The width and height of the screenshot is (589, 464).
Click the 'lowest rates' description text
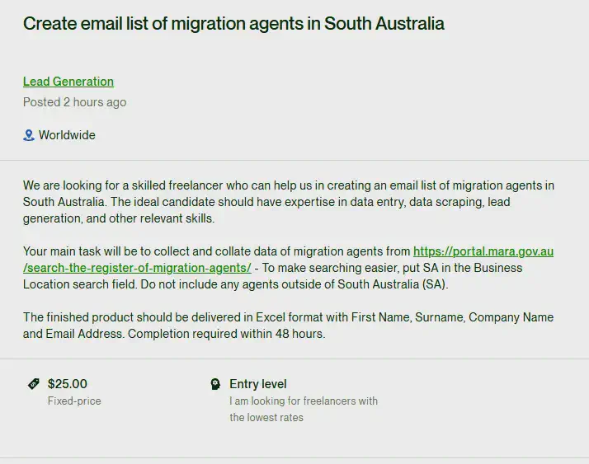[x=266, y=417]
